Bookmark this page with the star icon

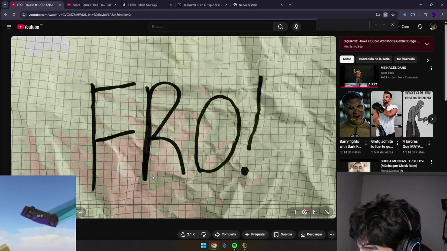coord(393,15)
